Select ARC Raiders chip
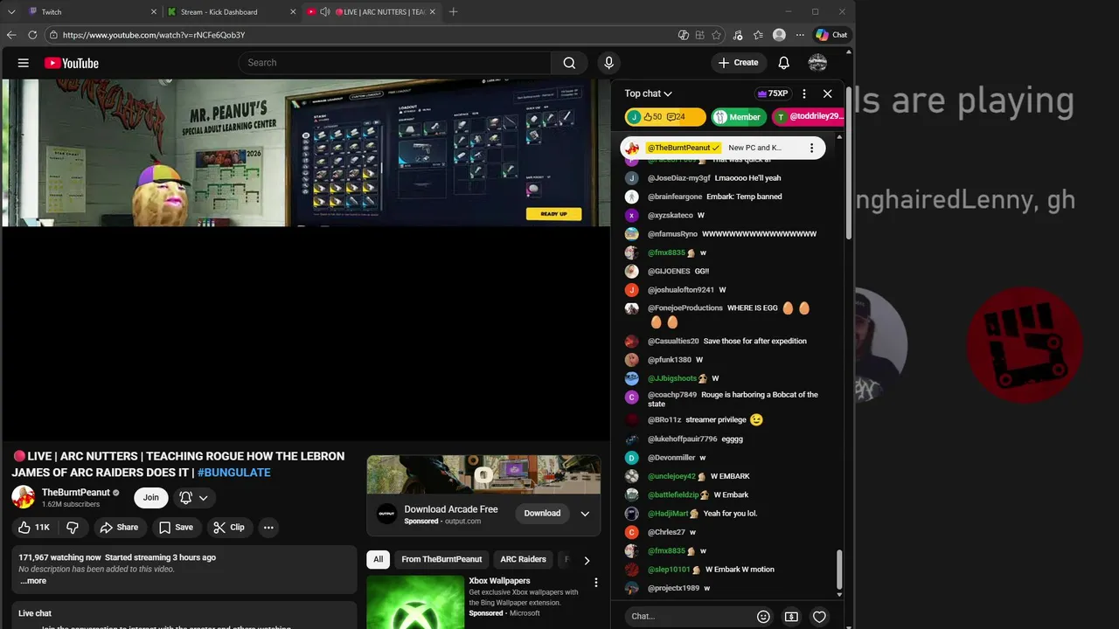1119x629 pixels. (x=523, y=559)
